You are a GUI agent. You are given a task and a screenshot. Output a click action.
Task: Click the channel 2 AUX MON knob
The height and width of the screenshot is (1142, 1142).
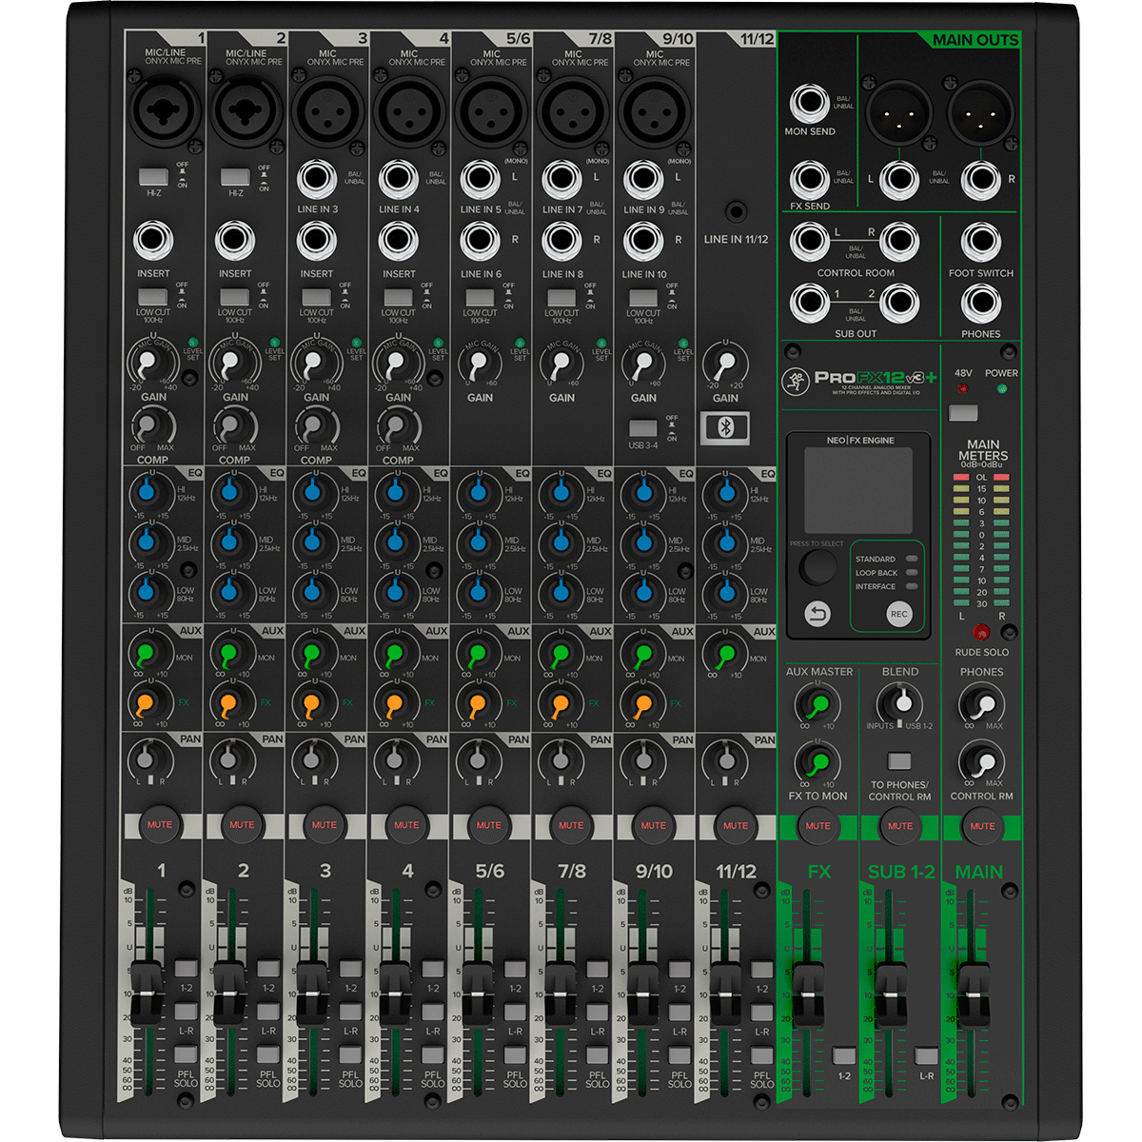[x=227, y=655]
